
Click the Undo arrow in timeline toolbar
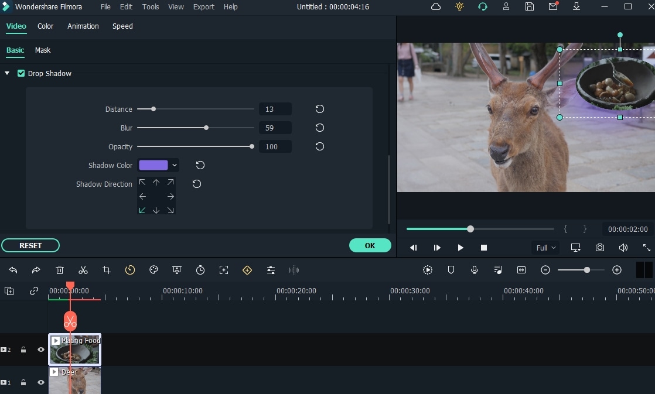pyautogui.click(x=13, y=270)
